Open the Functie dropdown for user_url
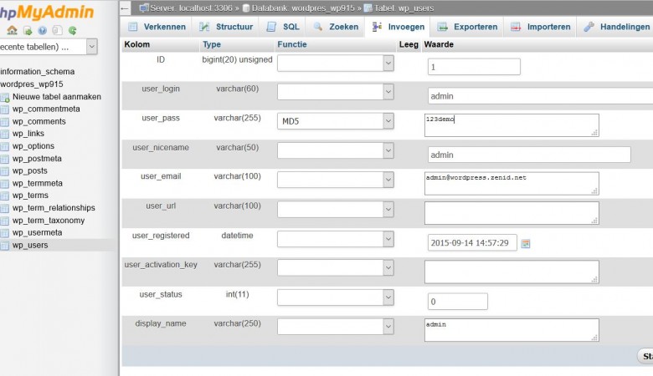 336,210
